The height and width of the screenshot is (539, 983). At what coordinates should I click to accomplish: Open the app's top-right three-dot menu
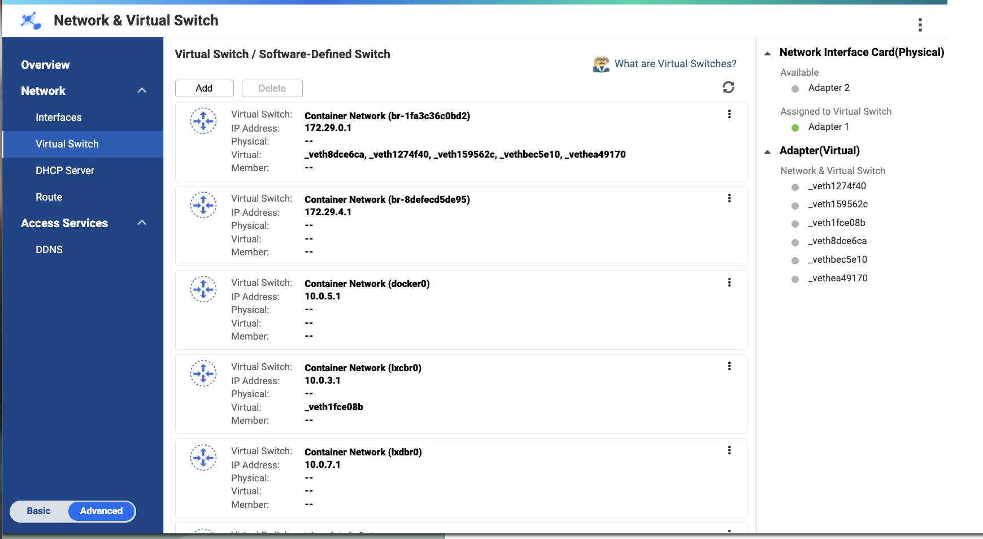point(920,25)
